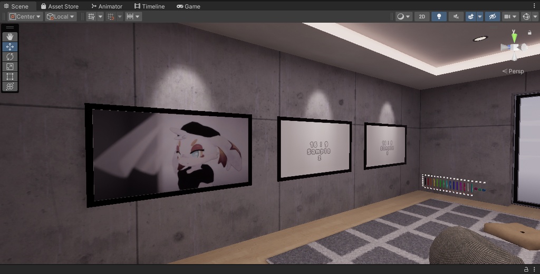Select the Hand view tool

[x=9, y=37]
